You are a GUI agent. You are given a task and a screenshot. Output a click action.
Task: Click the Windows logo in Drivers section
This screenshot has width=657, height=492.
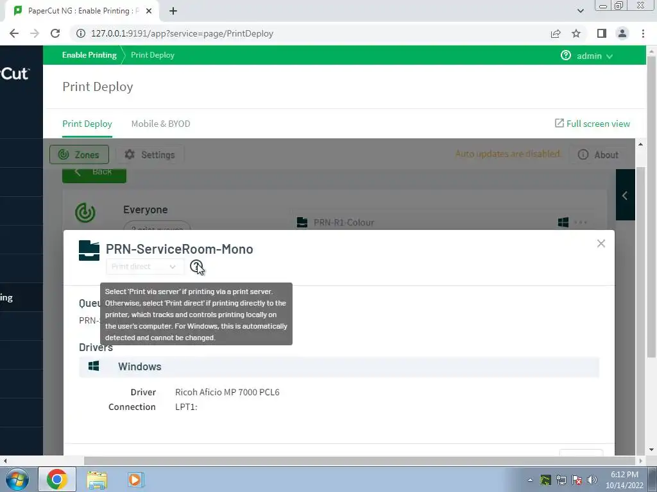point(94,366)
